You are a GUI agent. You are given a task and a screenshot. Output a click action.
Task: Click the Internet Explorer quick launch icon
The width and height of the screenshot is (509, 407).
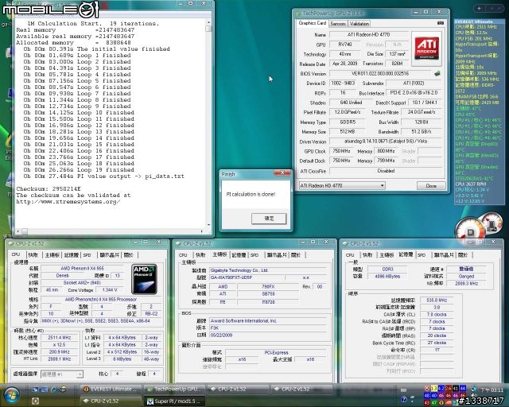coord(53,389)
